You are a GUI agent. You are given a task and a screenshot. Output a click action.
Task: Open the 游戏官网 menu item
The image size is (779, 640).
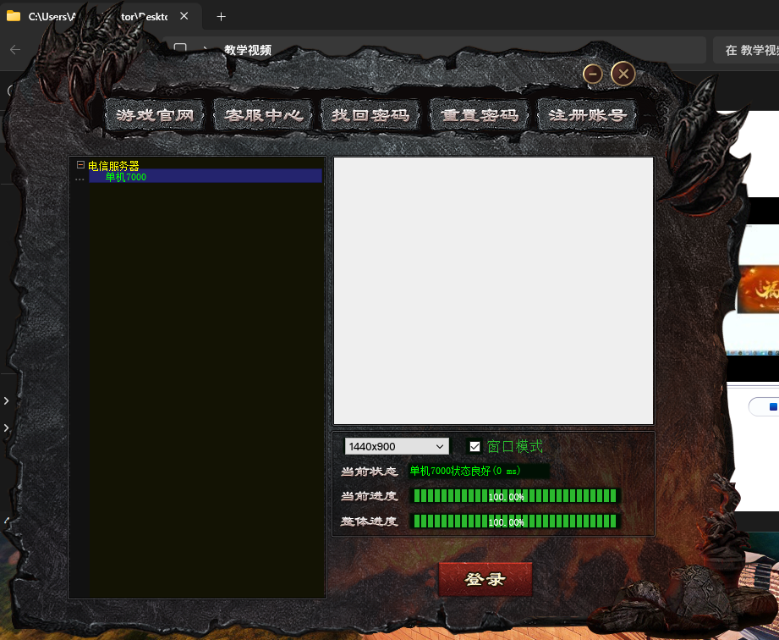pos(156,115)
